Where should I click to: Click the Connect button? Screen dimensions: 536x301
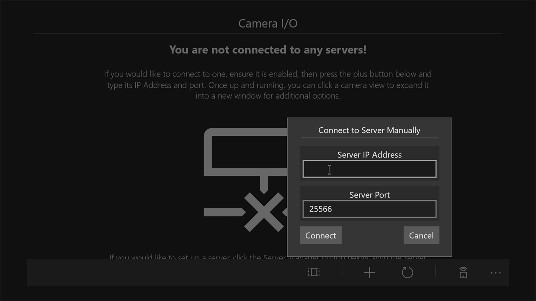321,235
